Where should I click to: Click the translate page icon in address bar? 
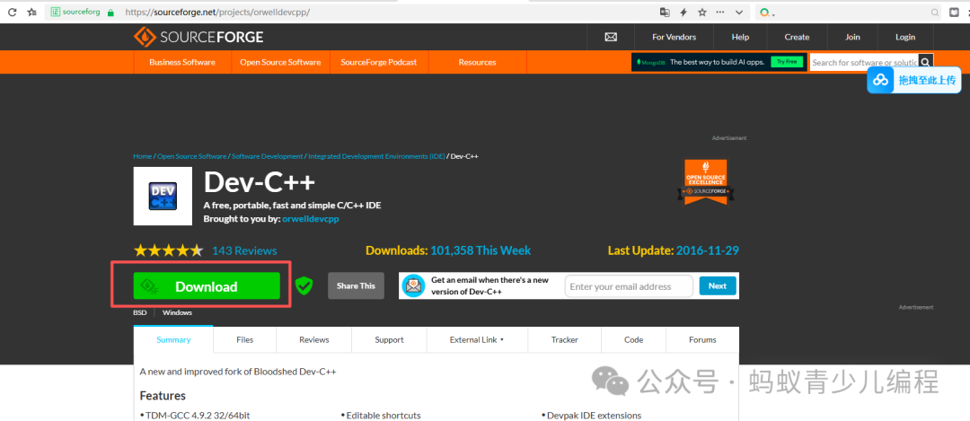[665, 12]
